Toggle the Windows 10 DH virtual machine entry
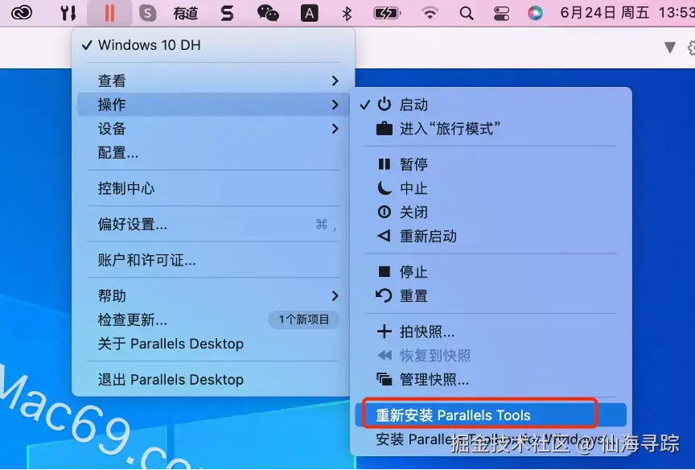Viewport: 695px width, 470px height. [x=213, y=45]
